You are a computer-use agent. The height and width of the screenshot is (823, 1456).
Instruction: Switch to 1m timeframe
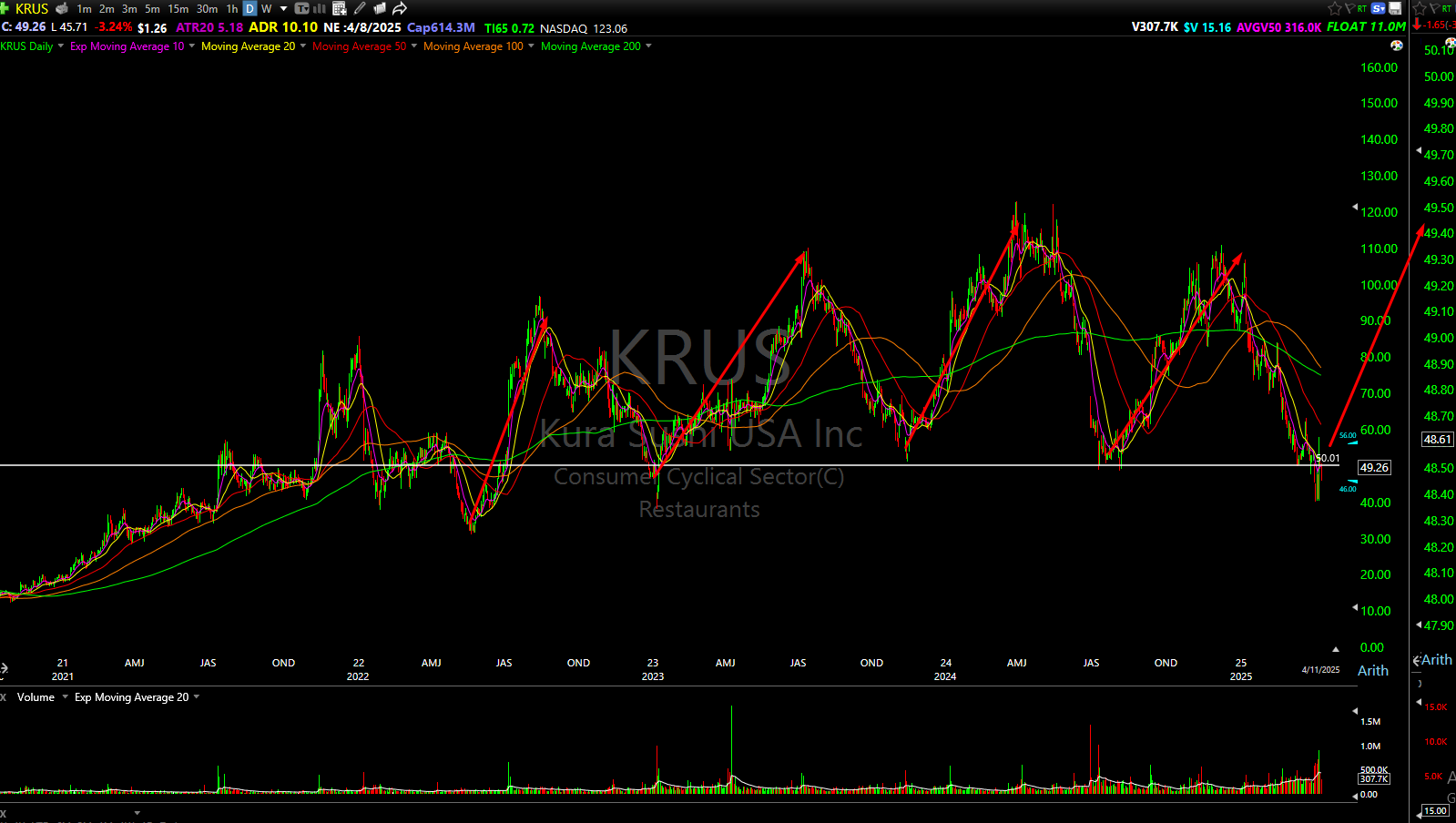(x=84, y=9)
